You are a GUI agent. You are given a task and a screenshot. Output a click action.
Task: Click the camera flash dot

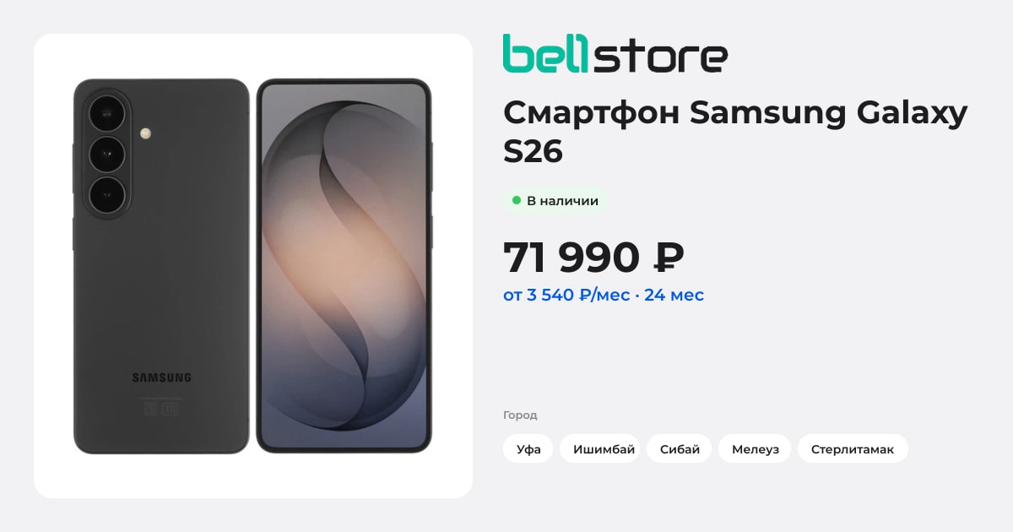146,133
